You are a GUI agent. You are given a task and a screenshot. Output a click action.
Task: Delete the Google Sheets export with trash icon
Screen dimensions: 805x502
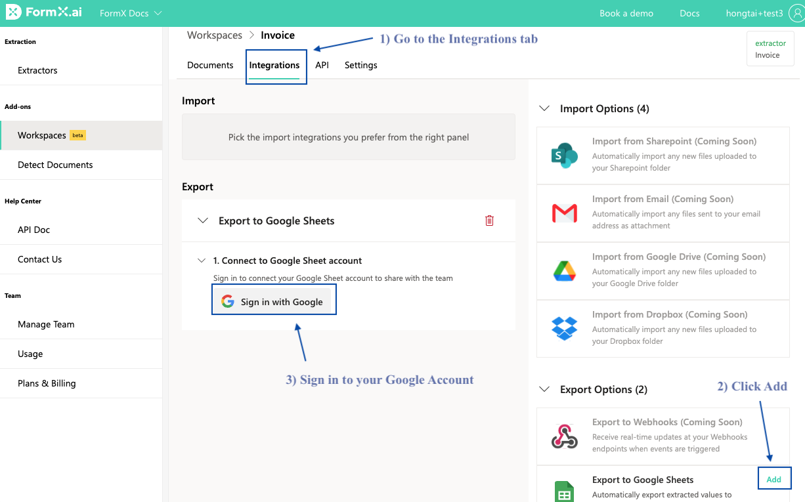[489, 220]
